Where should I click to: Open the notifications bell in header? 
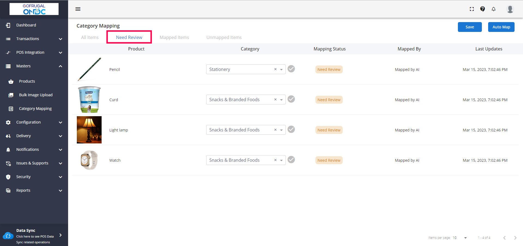pyautogui.click(x=494, y=9)
